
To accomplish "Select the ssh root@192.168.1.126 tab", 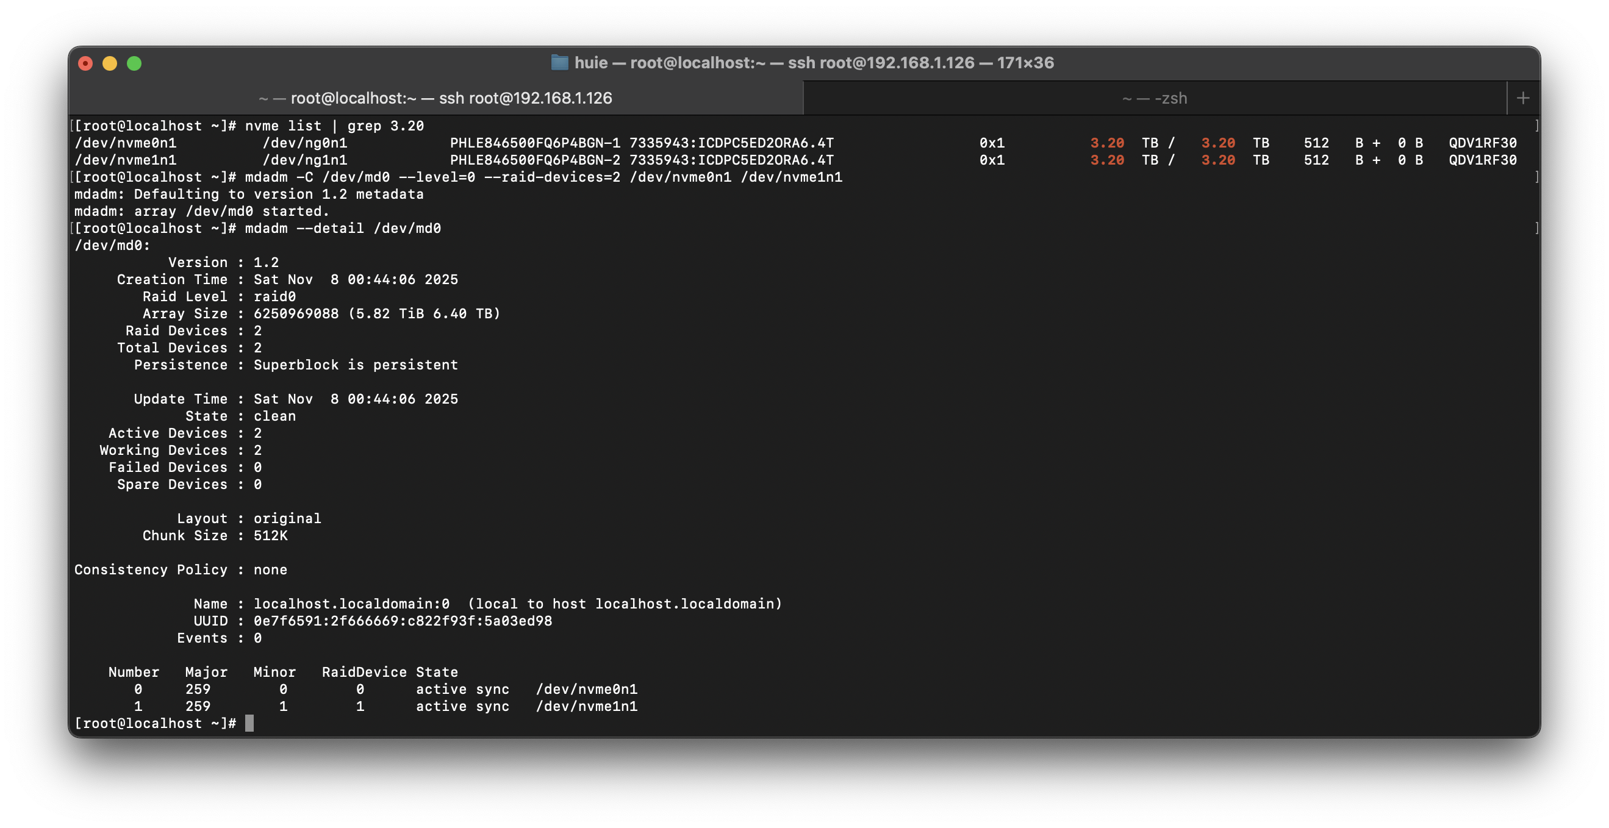I will coord(435,98).
